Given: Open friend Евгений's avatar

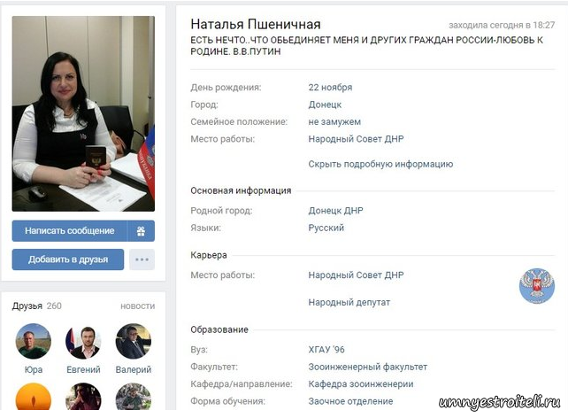Looking at the screenshot, I should pyautogui.click(x=83, y=341).
